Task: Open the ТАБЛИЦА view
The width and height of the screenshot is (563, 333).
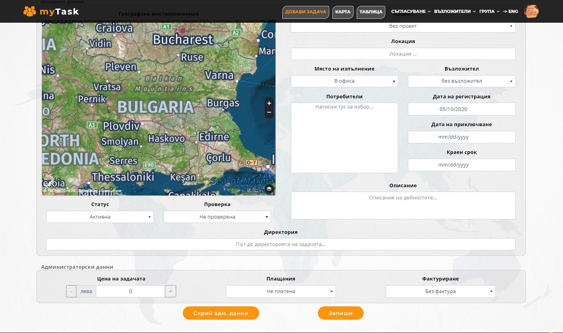Action: 371,12
